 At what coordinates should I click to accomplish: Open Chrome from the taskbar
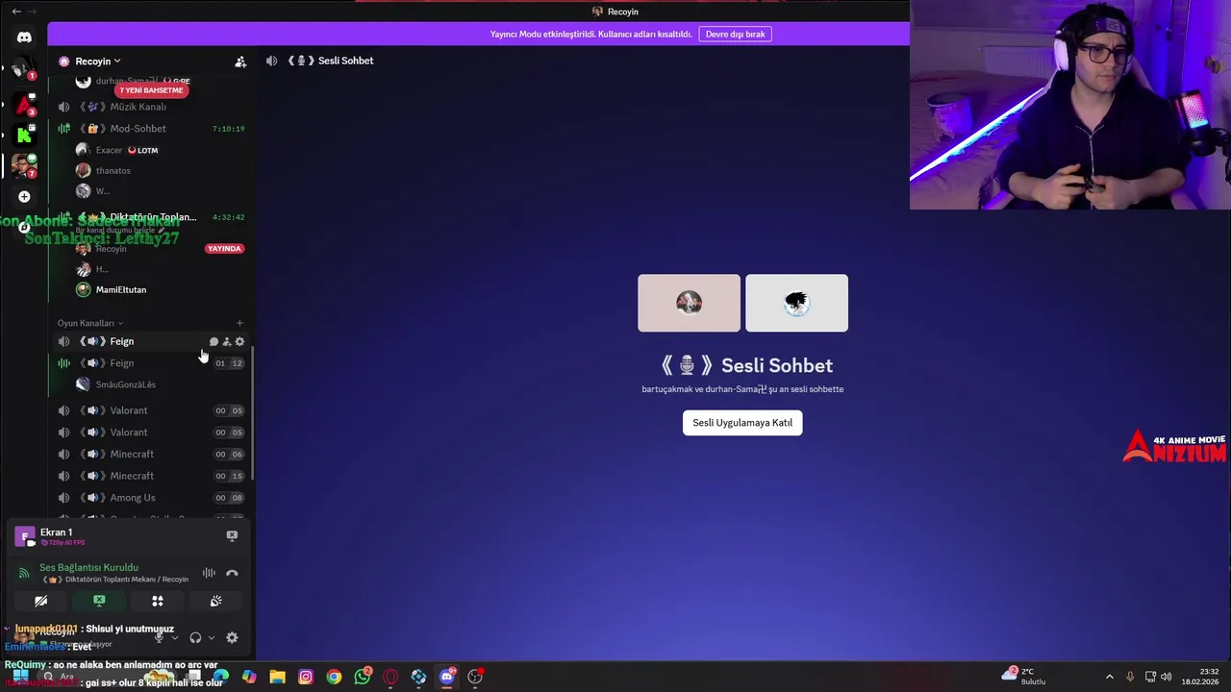coord(334,677)
